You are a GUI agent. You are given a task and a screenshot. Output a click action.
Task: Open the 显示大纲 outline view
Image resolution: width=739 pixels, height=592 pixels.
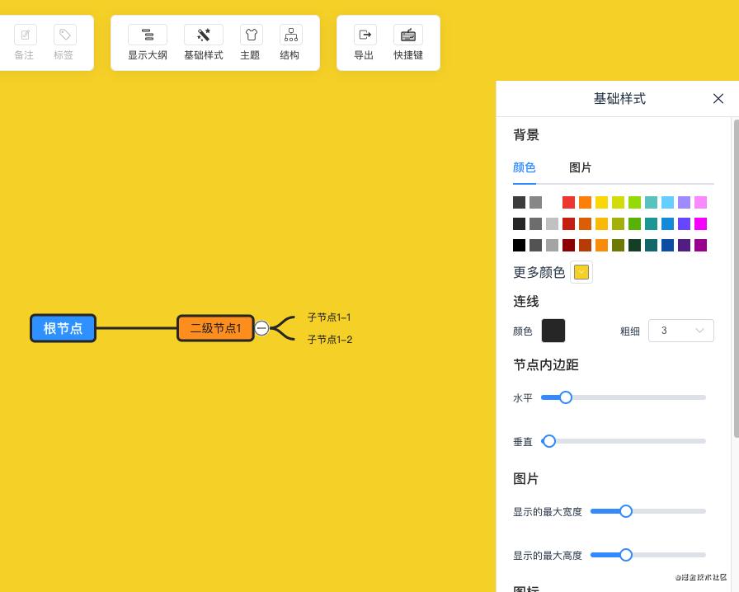tap(148, 42)
